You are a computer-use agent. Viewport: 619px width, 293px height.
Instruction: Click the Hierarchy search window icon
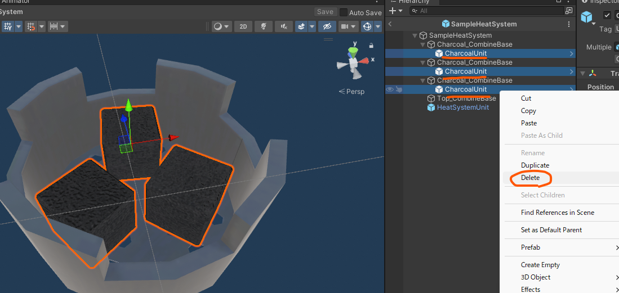[569, 11]
